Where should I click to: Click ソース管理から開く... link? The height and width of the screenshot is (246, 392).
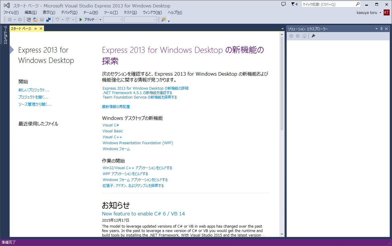tap(35, 104)
